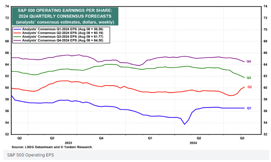Click the red Q2 label at line end
The image size is (271, 162).
pos(249,87)
